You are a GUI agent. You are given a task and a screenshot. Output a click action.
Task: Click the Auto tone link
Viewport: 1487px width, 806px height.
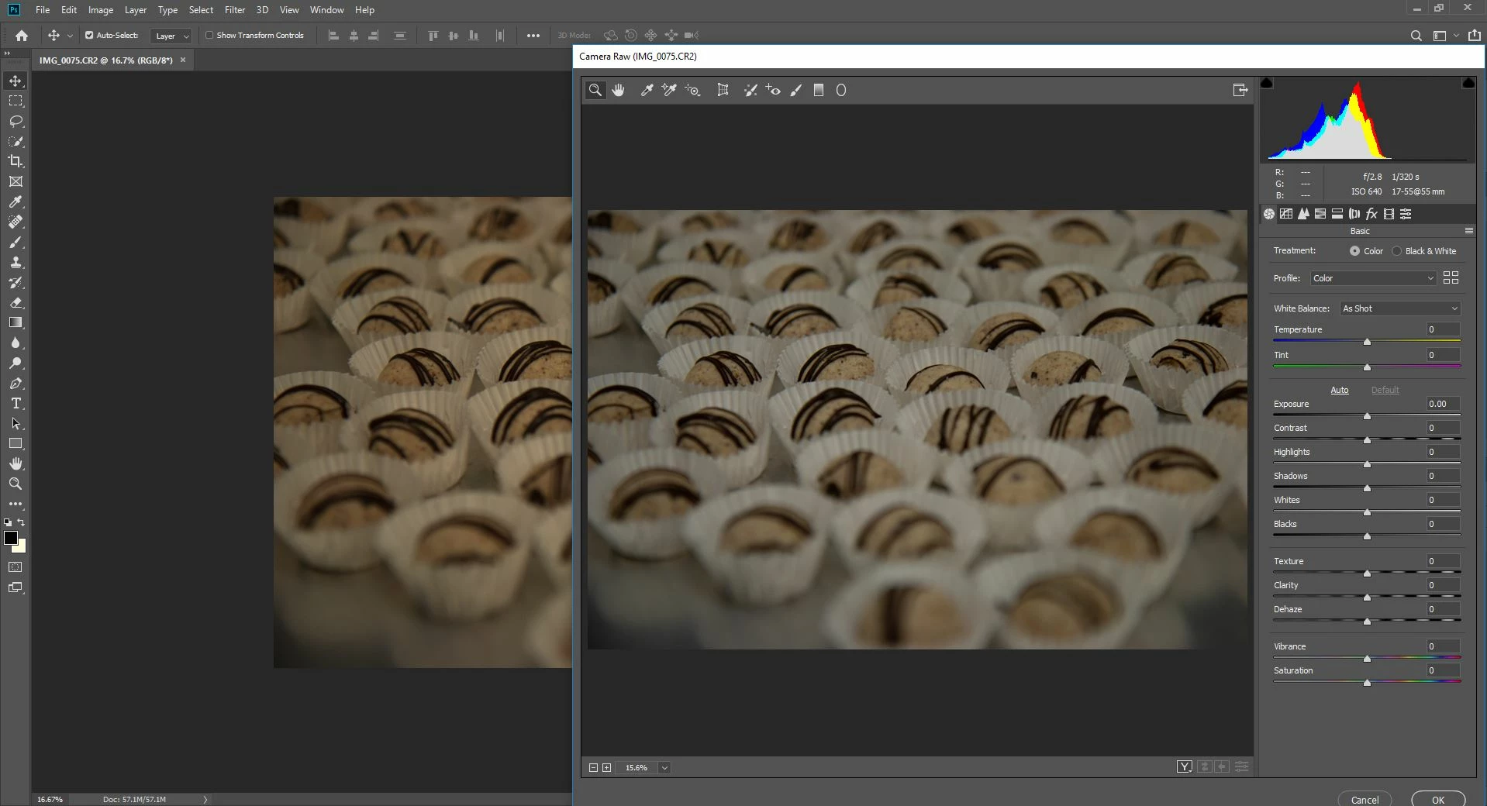[1339, 390]
